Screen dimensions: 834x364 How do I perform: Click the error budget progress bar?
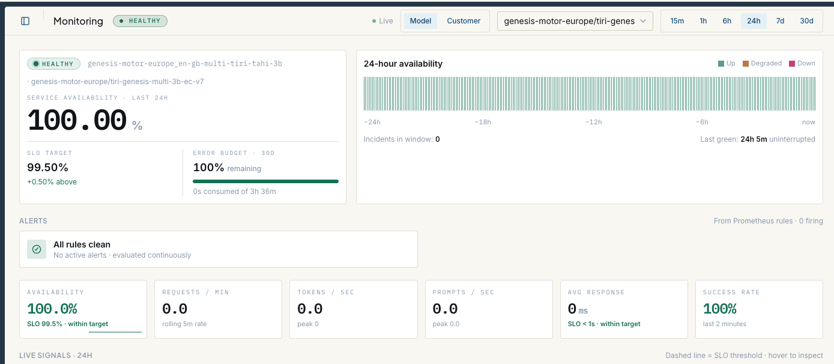(x=265, y=181)
